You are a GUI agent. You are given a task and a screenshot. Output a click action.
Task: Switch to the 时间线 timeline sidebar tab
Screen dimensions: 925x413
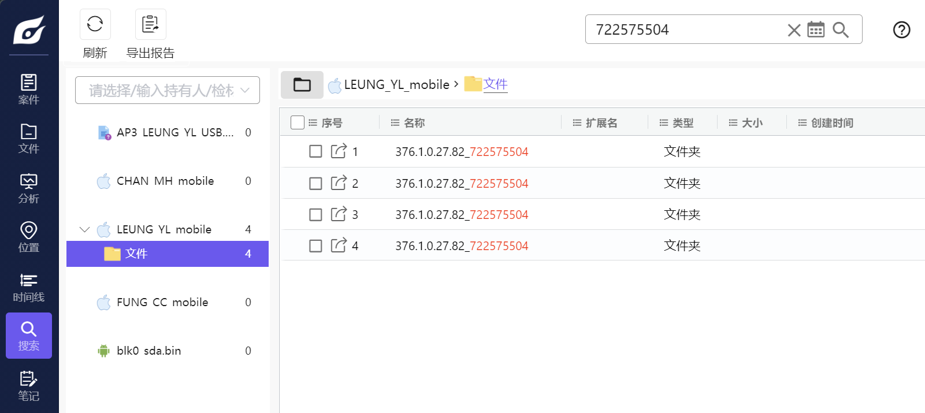coord(28,288)
